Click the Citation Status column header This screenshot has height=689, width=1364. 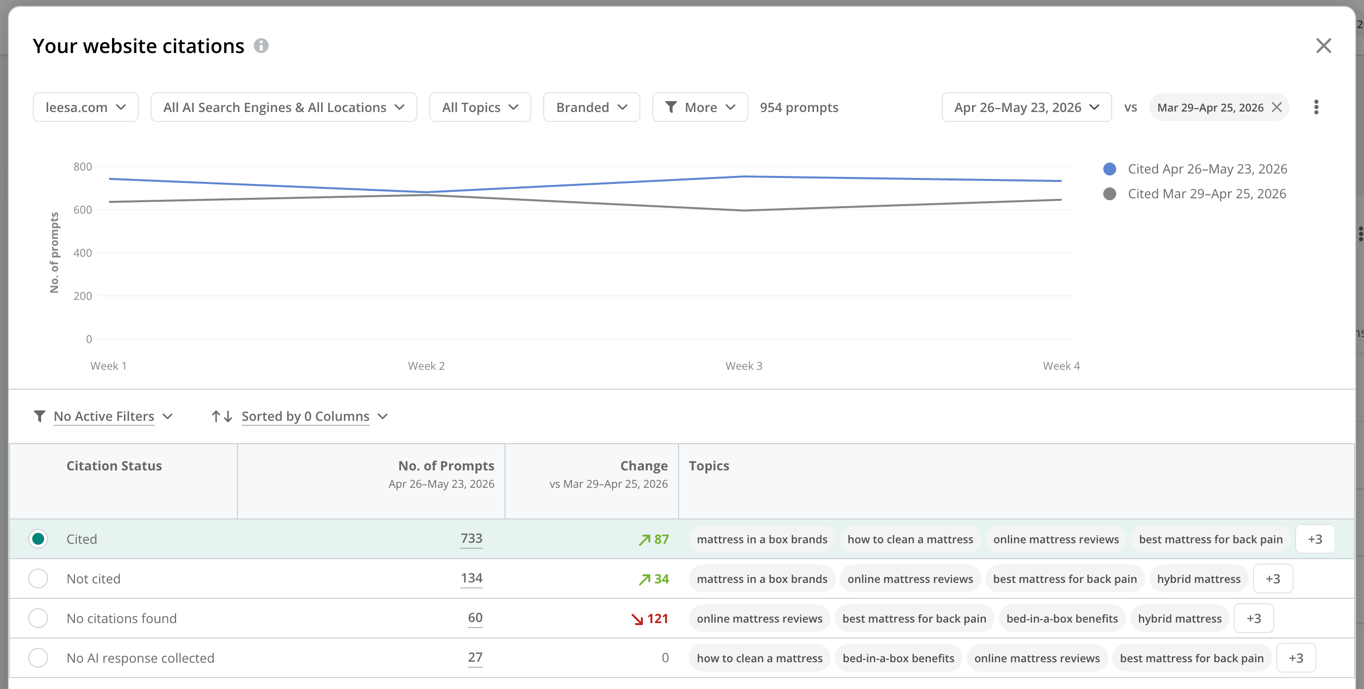(x=114, y=465)
